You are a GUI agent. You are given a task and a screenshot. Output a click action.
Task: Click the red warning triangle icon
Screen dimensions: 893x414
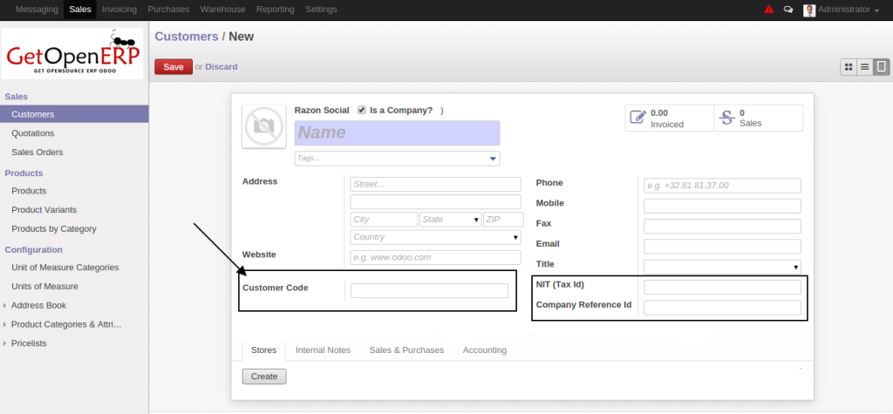coord(768,10)
